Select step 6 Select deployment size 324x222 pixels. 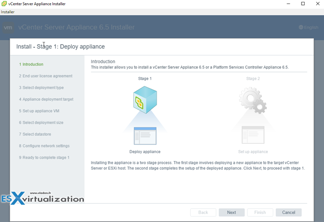click(x=41, y=122)
